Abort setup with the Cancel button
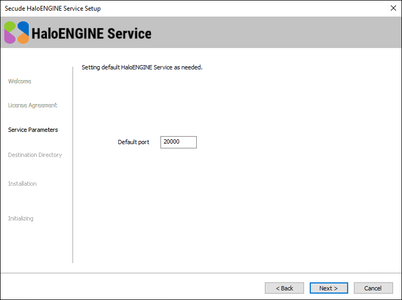Screen dimensions: 402x300 pyautogui.click(x=373, y=288)
